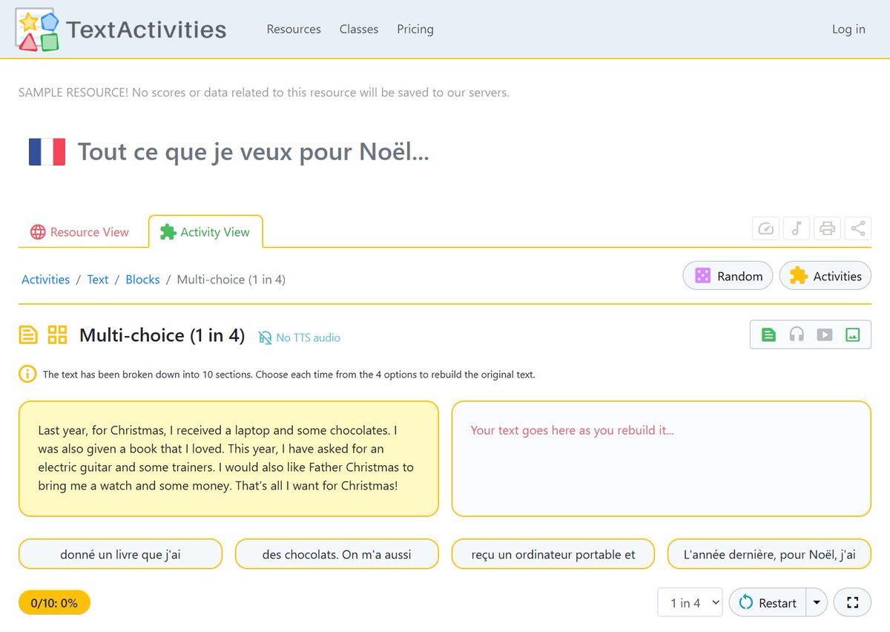Go to Activities breadcrumb
890x632 pixels.
45,280
